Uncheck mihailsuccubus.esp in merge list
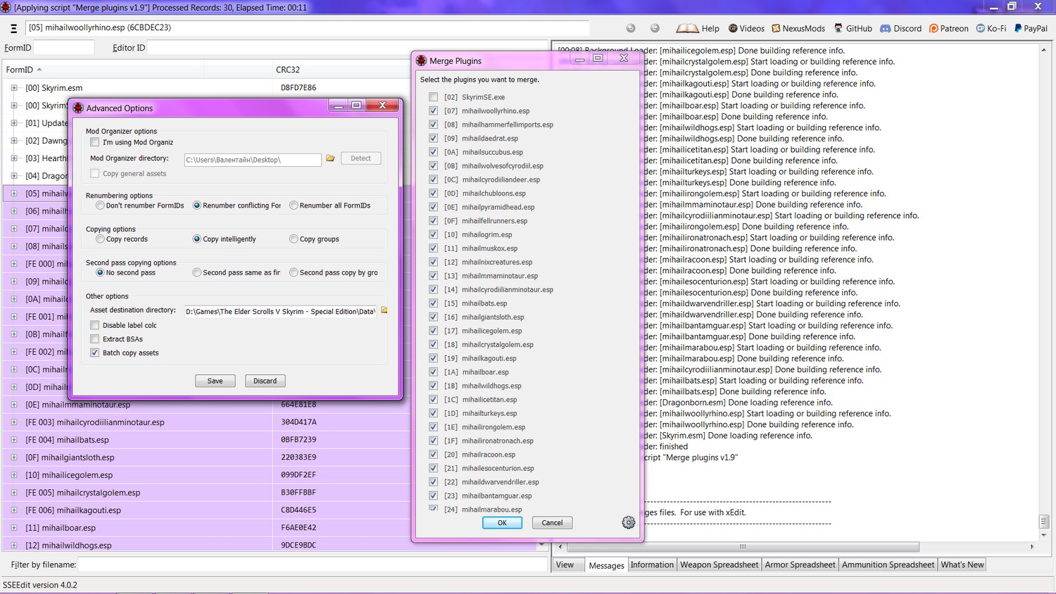The image size is (1056, 594). [x=433, y=152]
